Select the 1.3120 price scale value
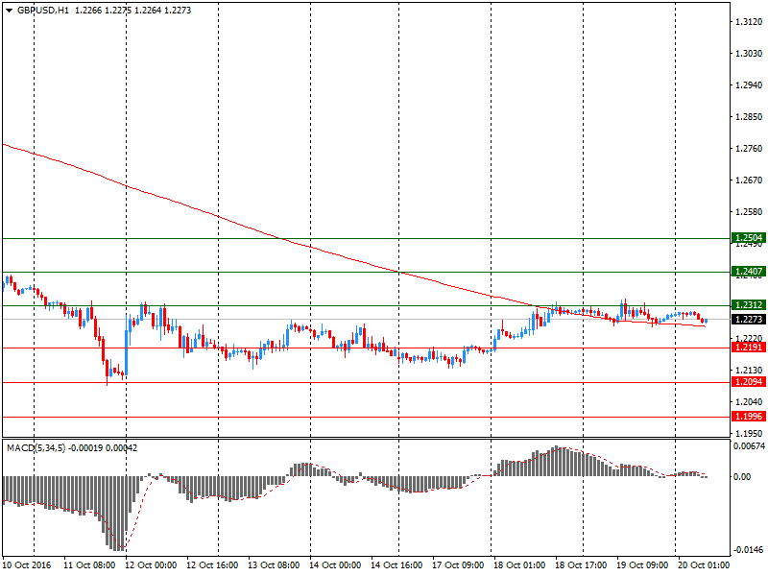Image resolution: width=768 pixels, height=576 pixels. coord(749,21)
